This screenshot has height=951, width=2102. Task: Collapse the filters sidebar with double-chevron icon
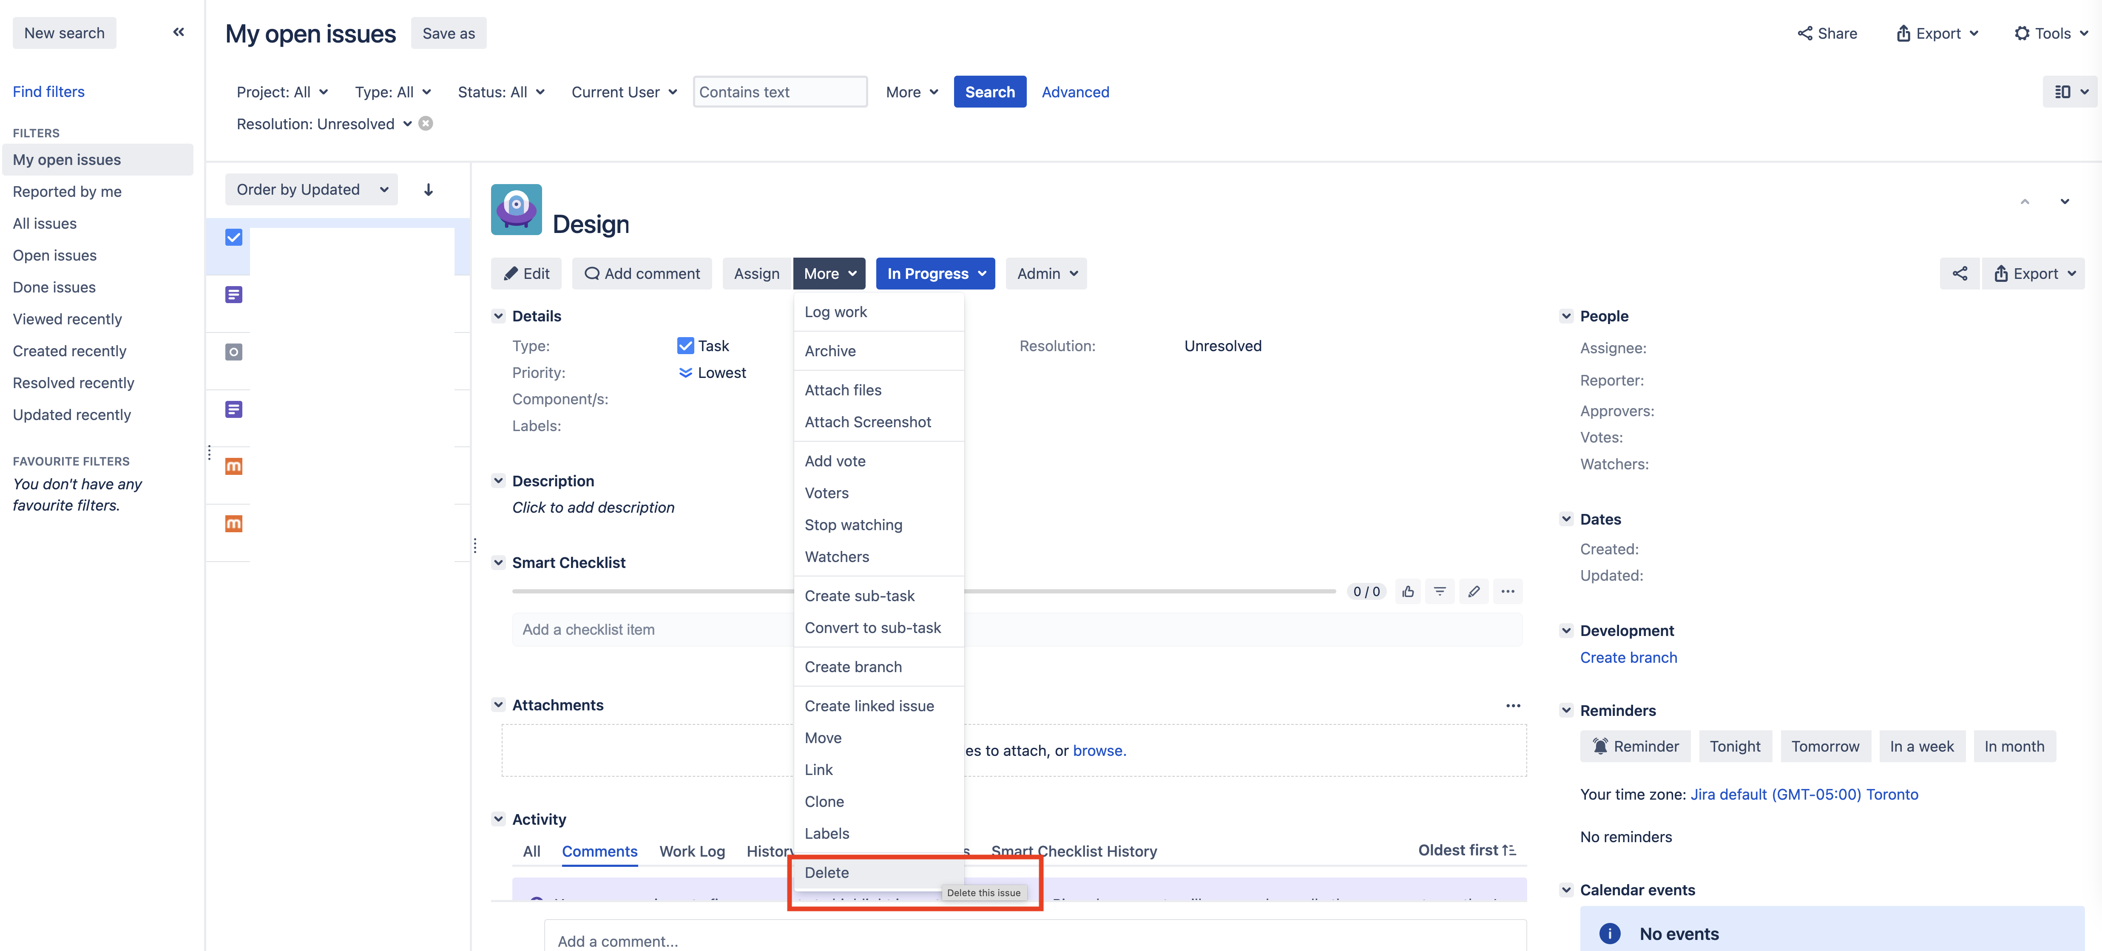[179, 33]
